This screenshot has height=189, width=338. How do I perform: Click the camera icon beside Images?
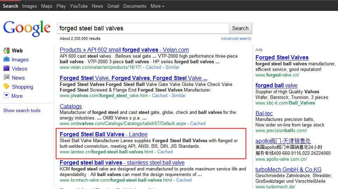pyautogui.click(x=7, y=59)
